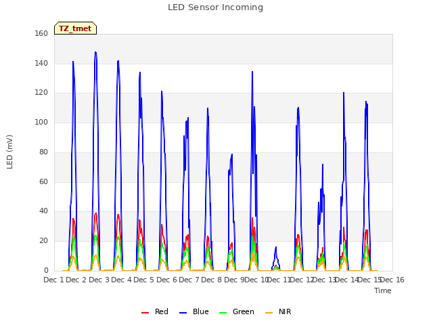The width and height of the screenshot is (433, 325).
Task: Click the small blue peak near Dec 11
Action: 275,247
